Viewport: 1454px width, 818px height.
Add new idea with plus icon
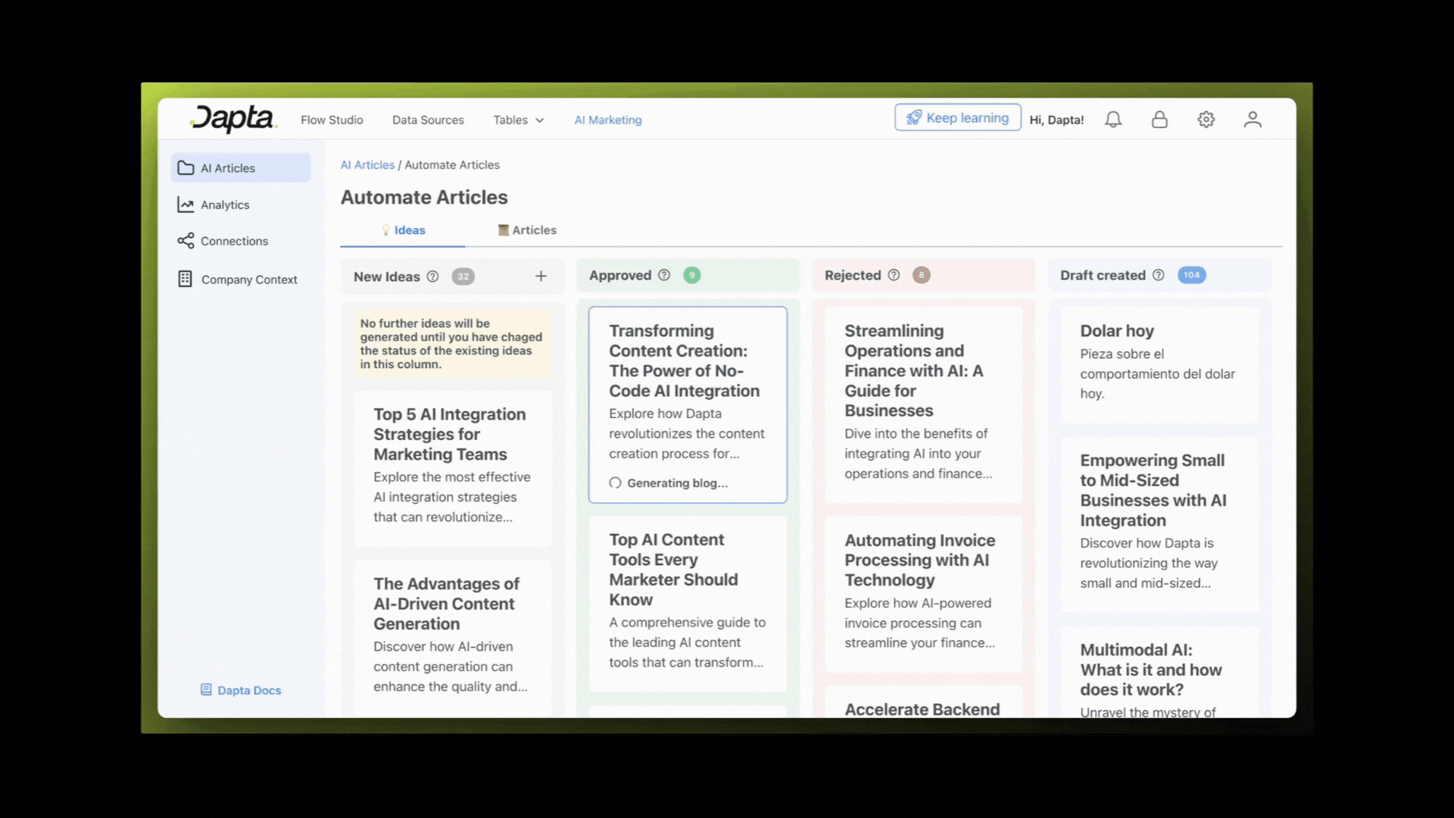(541, 276)
